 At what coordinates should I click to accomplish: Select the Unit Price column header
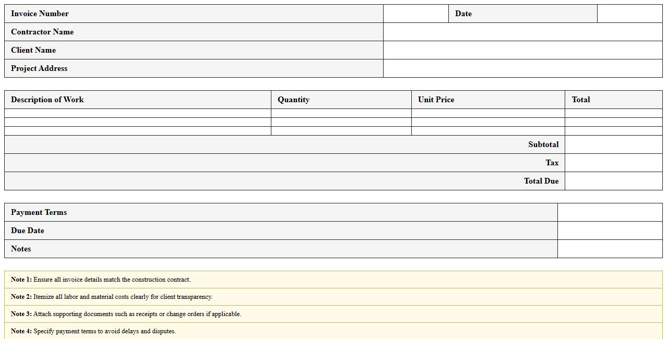(488, 100)
